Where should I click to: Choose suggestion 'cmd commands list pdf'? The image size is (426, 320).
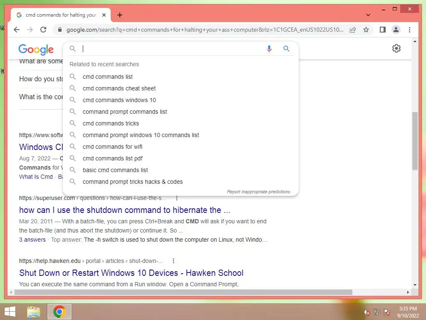181,158
